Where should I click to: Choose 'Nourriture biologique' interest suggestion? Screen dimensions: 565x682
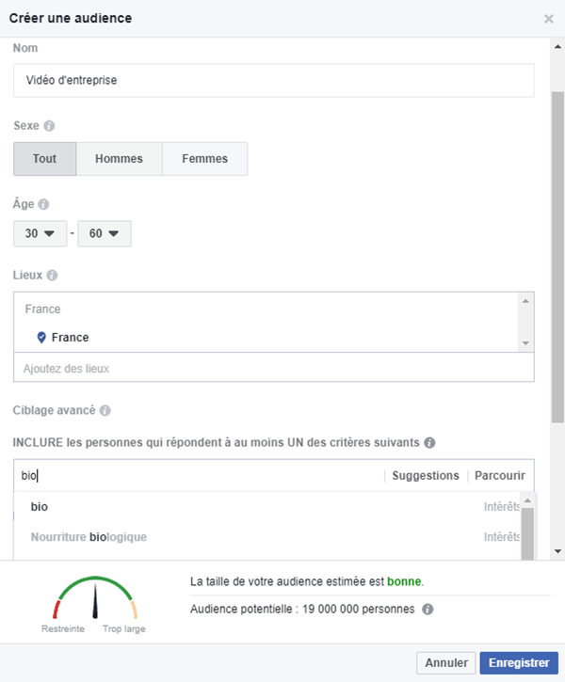[89, 537]
